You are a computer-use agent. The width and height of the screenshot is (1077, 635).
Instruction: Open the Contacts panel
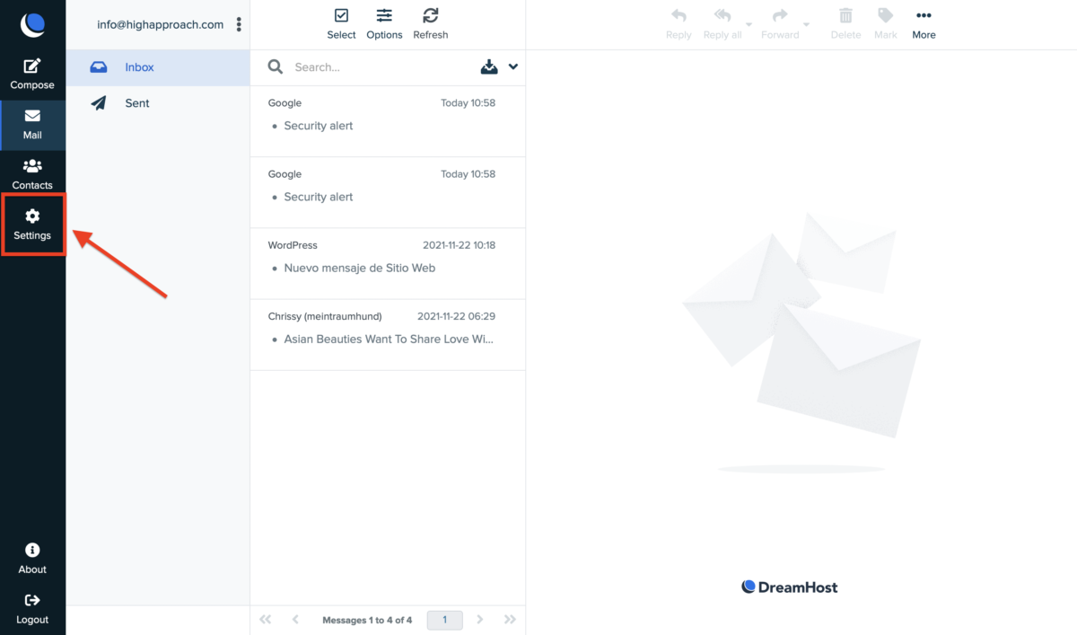point(32,172)
